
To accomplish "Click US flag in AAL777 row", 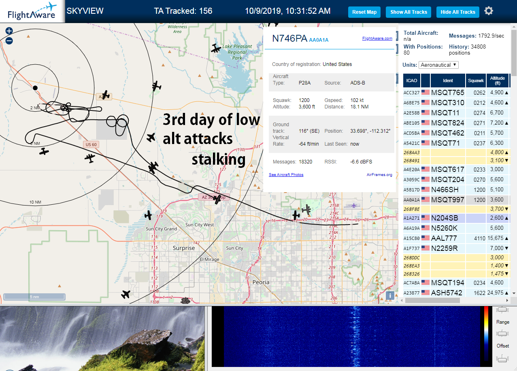I will [x=426, y=238].
